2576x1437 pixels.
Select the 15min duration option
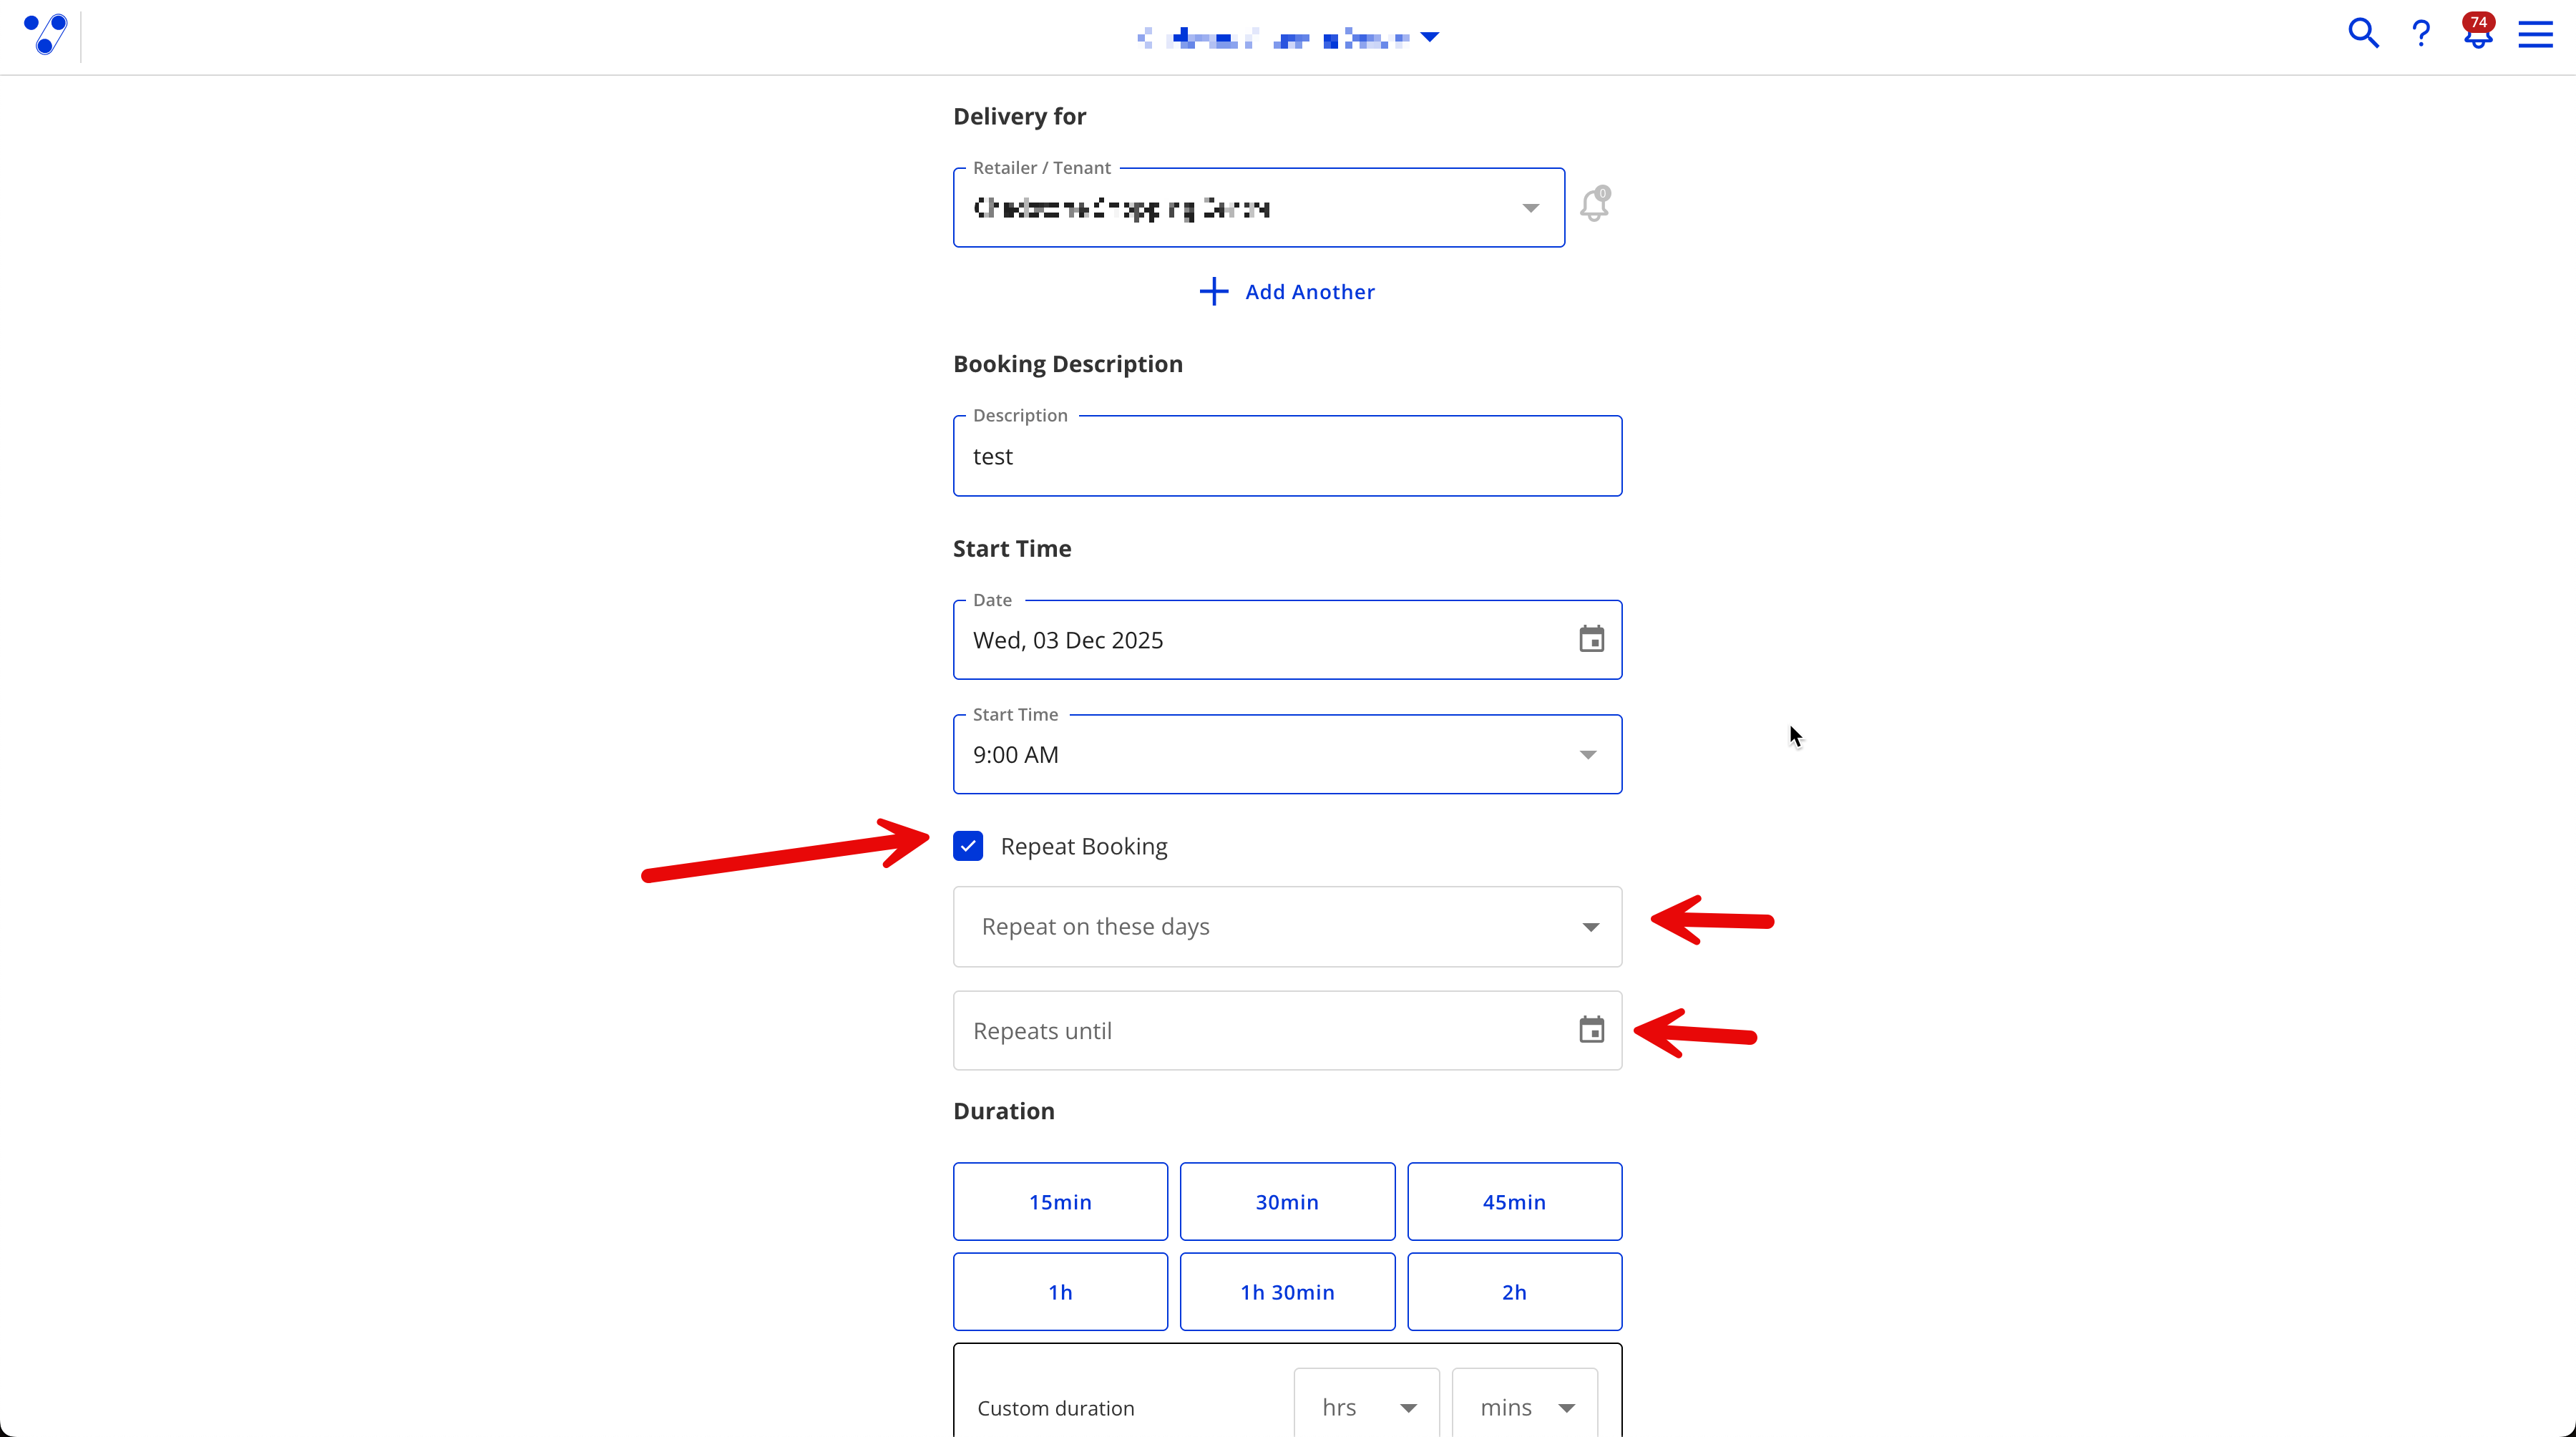coord(1060,1201)
